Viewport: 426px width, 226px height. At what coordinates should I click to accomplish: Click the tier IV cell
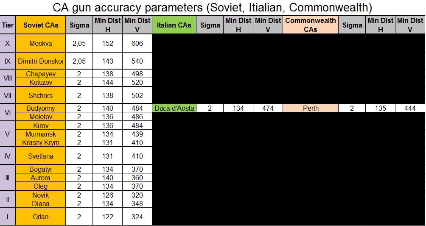[x=8, y=156]
